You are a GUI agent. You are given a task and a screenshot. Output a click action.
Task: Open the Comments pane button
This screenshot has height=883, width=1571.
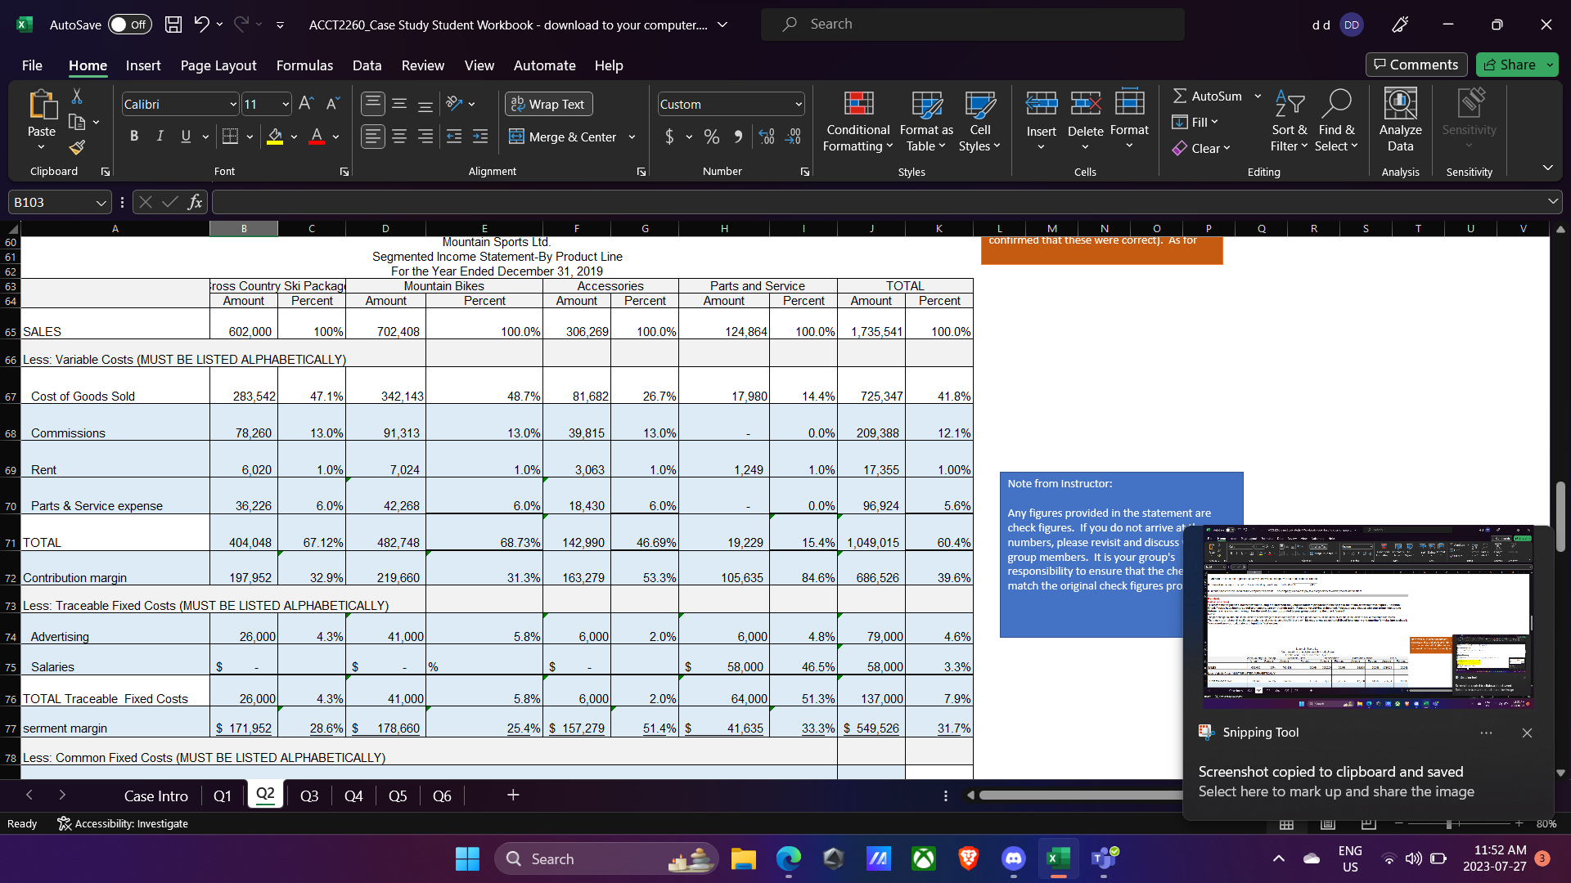point(1416,65)
